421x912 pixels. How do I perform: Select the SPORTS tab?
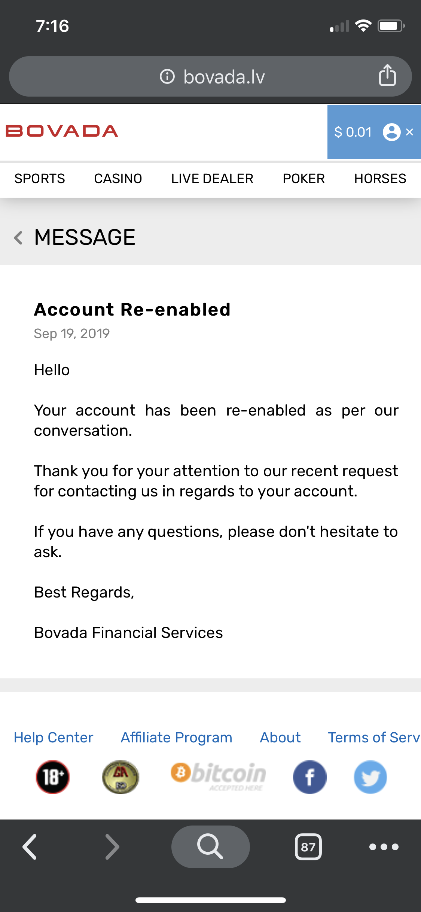pyautogui.click(x=40, y=179)
